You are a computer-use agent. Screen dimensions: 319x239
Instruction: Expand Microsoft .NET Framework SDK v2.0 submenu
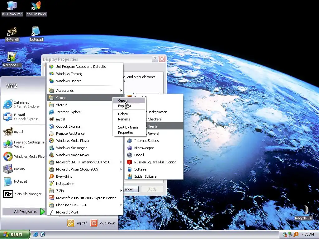click(x=85, y=162)
